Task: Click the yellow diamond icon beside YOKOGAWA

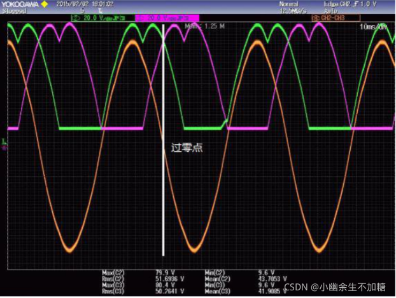Action: click(45, 4)
